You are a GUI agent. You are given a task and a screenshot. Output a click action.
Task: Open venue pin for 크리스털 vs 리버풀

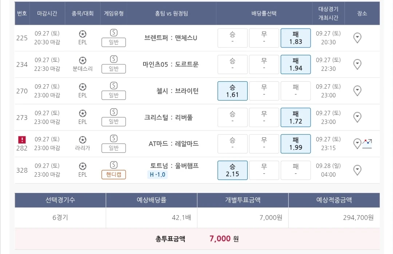tap(358, 117)
